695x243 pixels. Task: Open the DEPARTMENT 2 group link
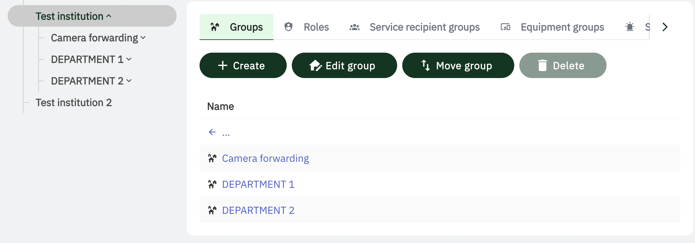pos(258,210)
